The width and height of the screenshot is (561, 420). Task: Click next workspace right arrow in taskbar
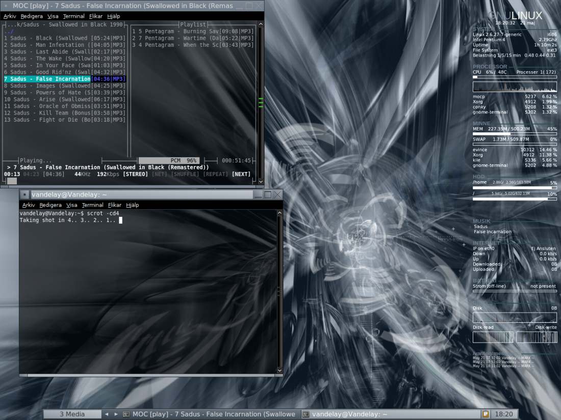click(x=116, y=414)
